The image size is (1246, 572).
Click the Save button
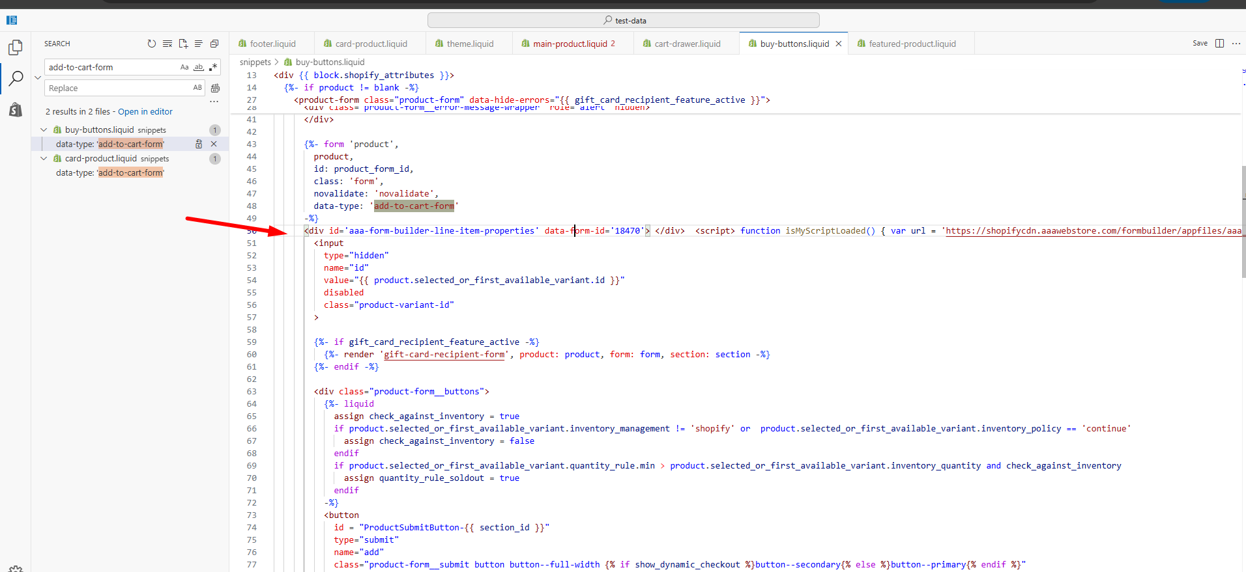1200,43
